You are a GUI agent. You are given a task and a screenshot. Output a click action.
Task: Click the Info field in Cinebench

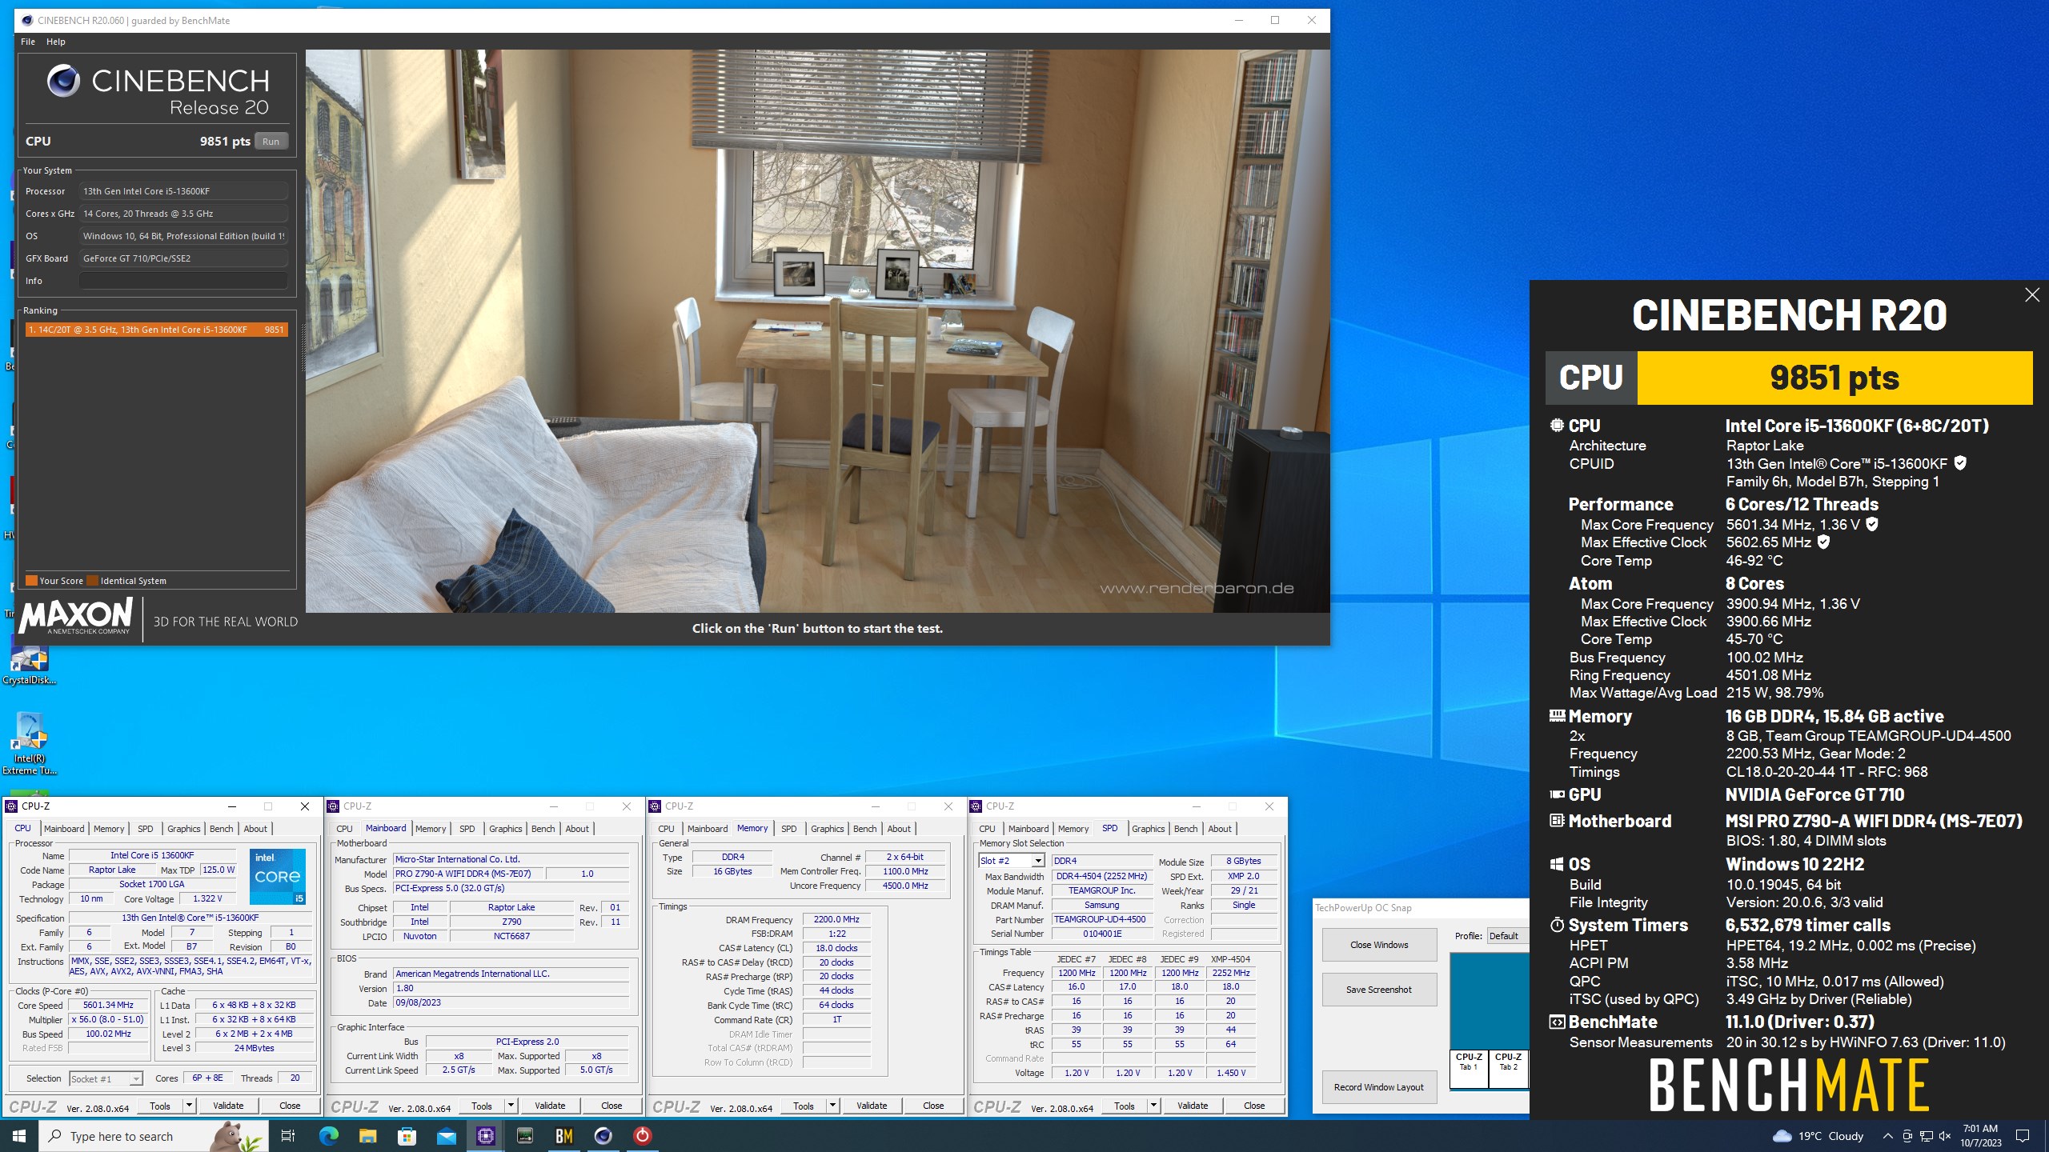click(183, 281)
